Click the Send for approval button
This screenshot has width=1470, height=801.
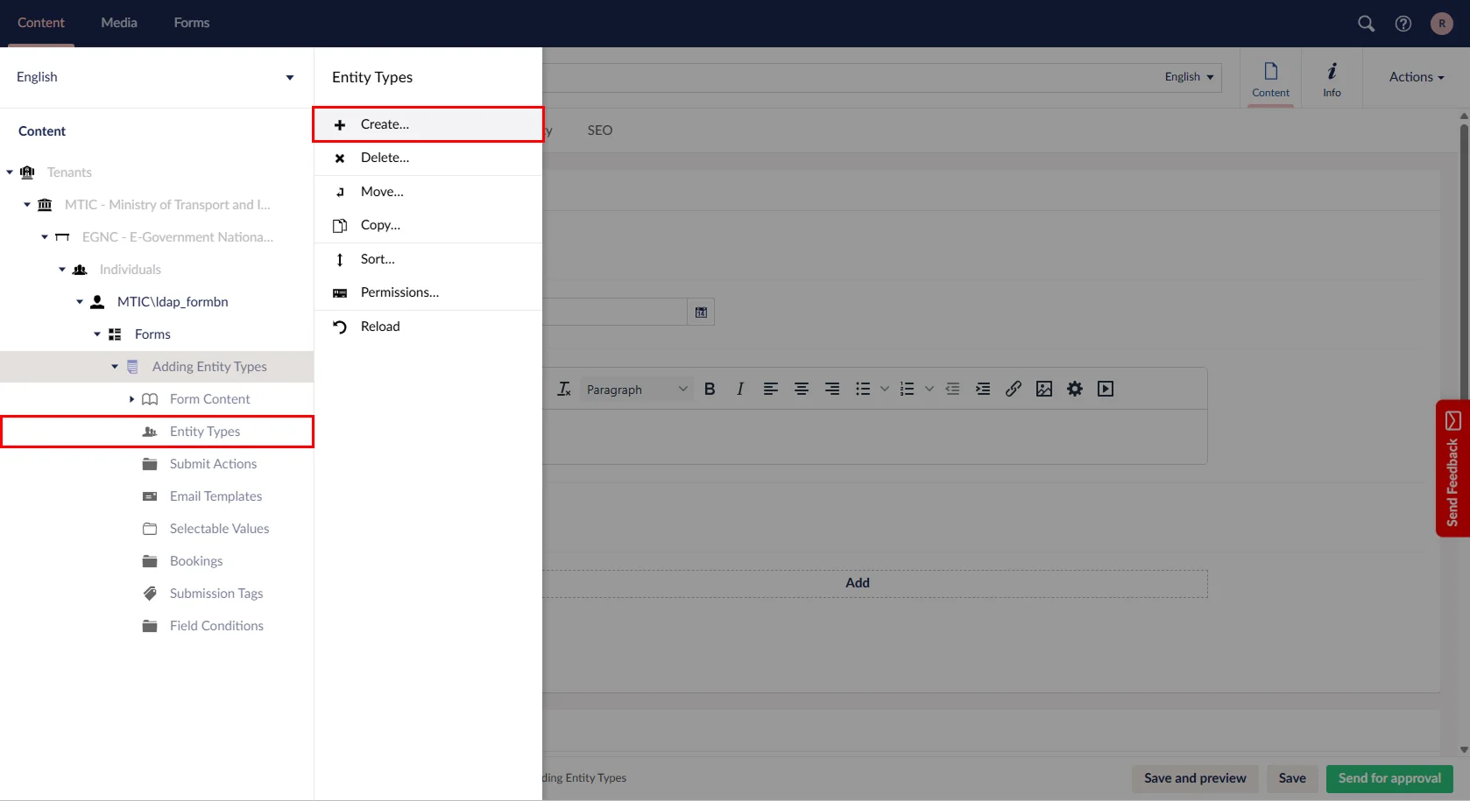coord(1389,778)
